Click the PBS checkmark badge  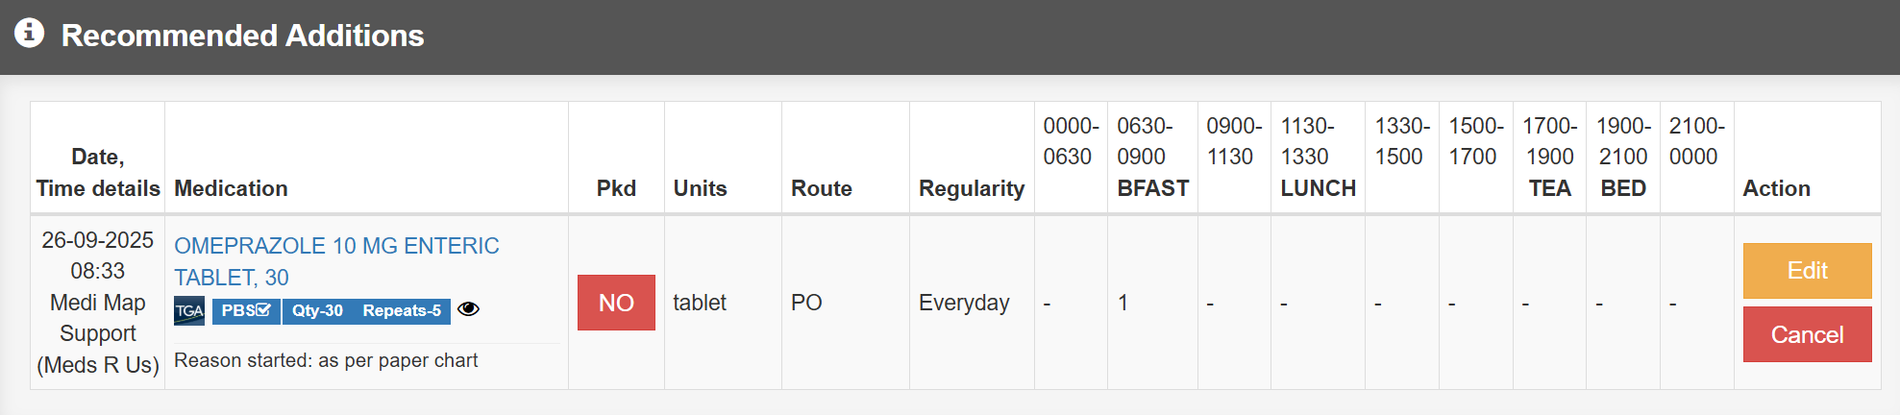pyautogui.click(x=246, y=311)
